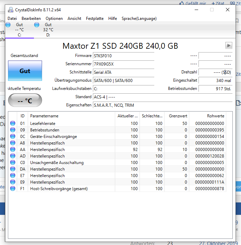Click the Übertragungsmodus field SATA/600
241x245 pixels.
(123, 81)
